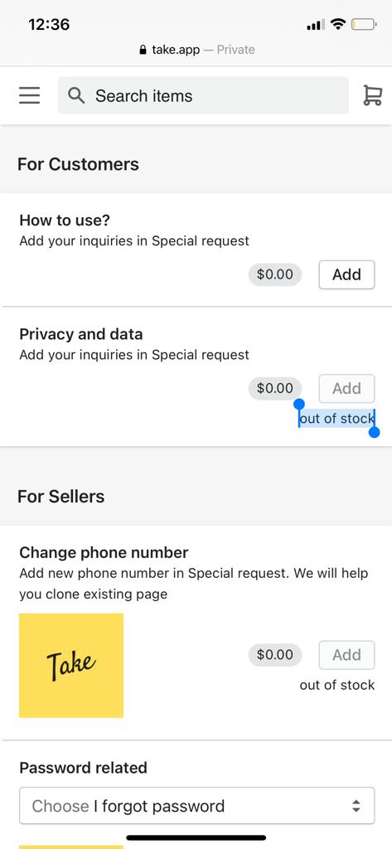Open the How to use? title

pos(65,221)
